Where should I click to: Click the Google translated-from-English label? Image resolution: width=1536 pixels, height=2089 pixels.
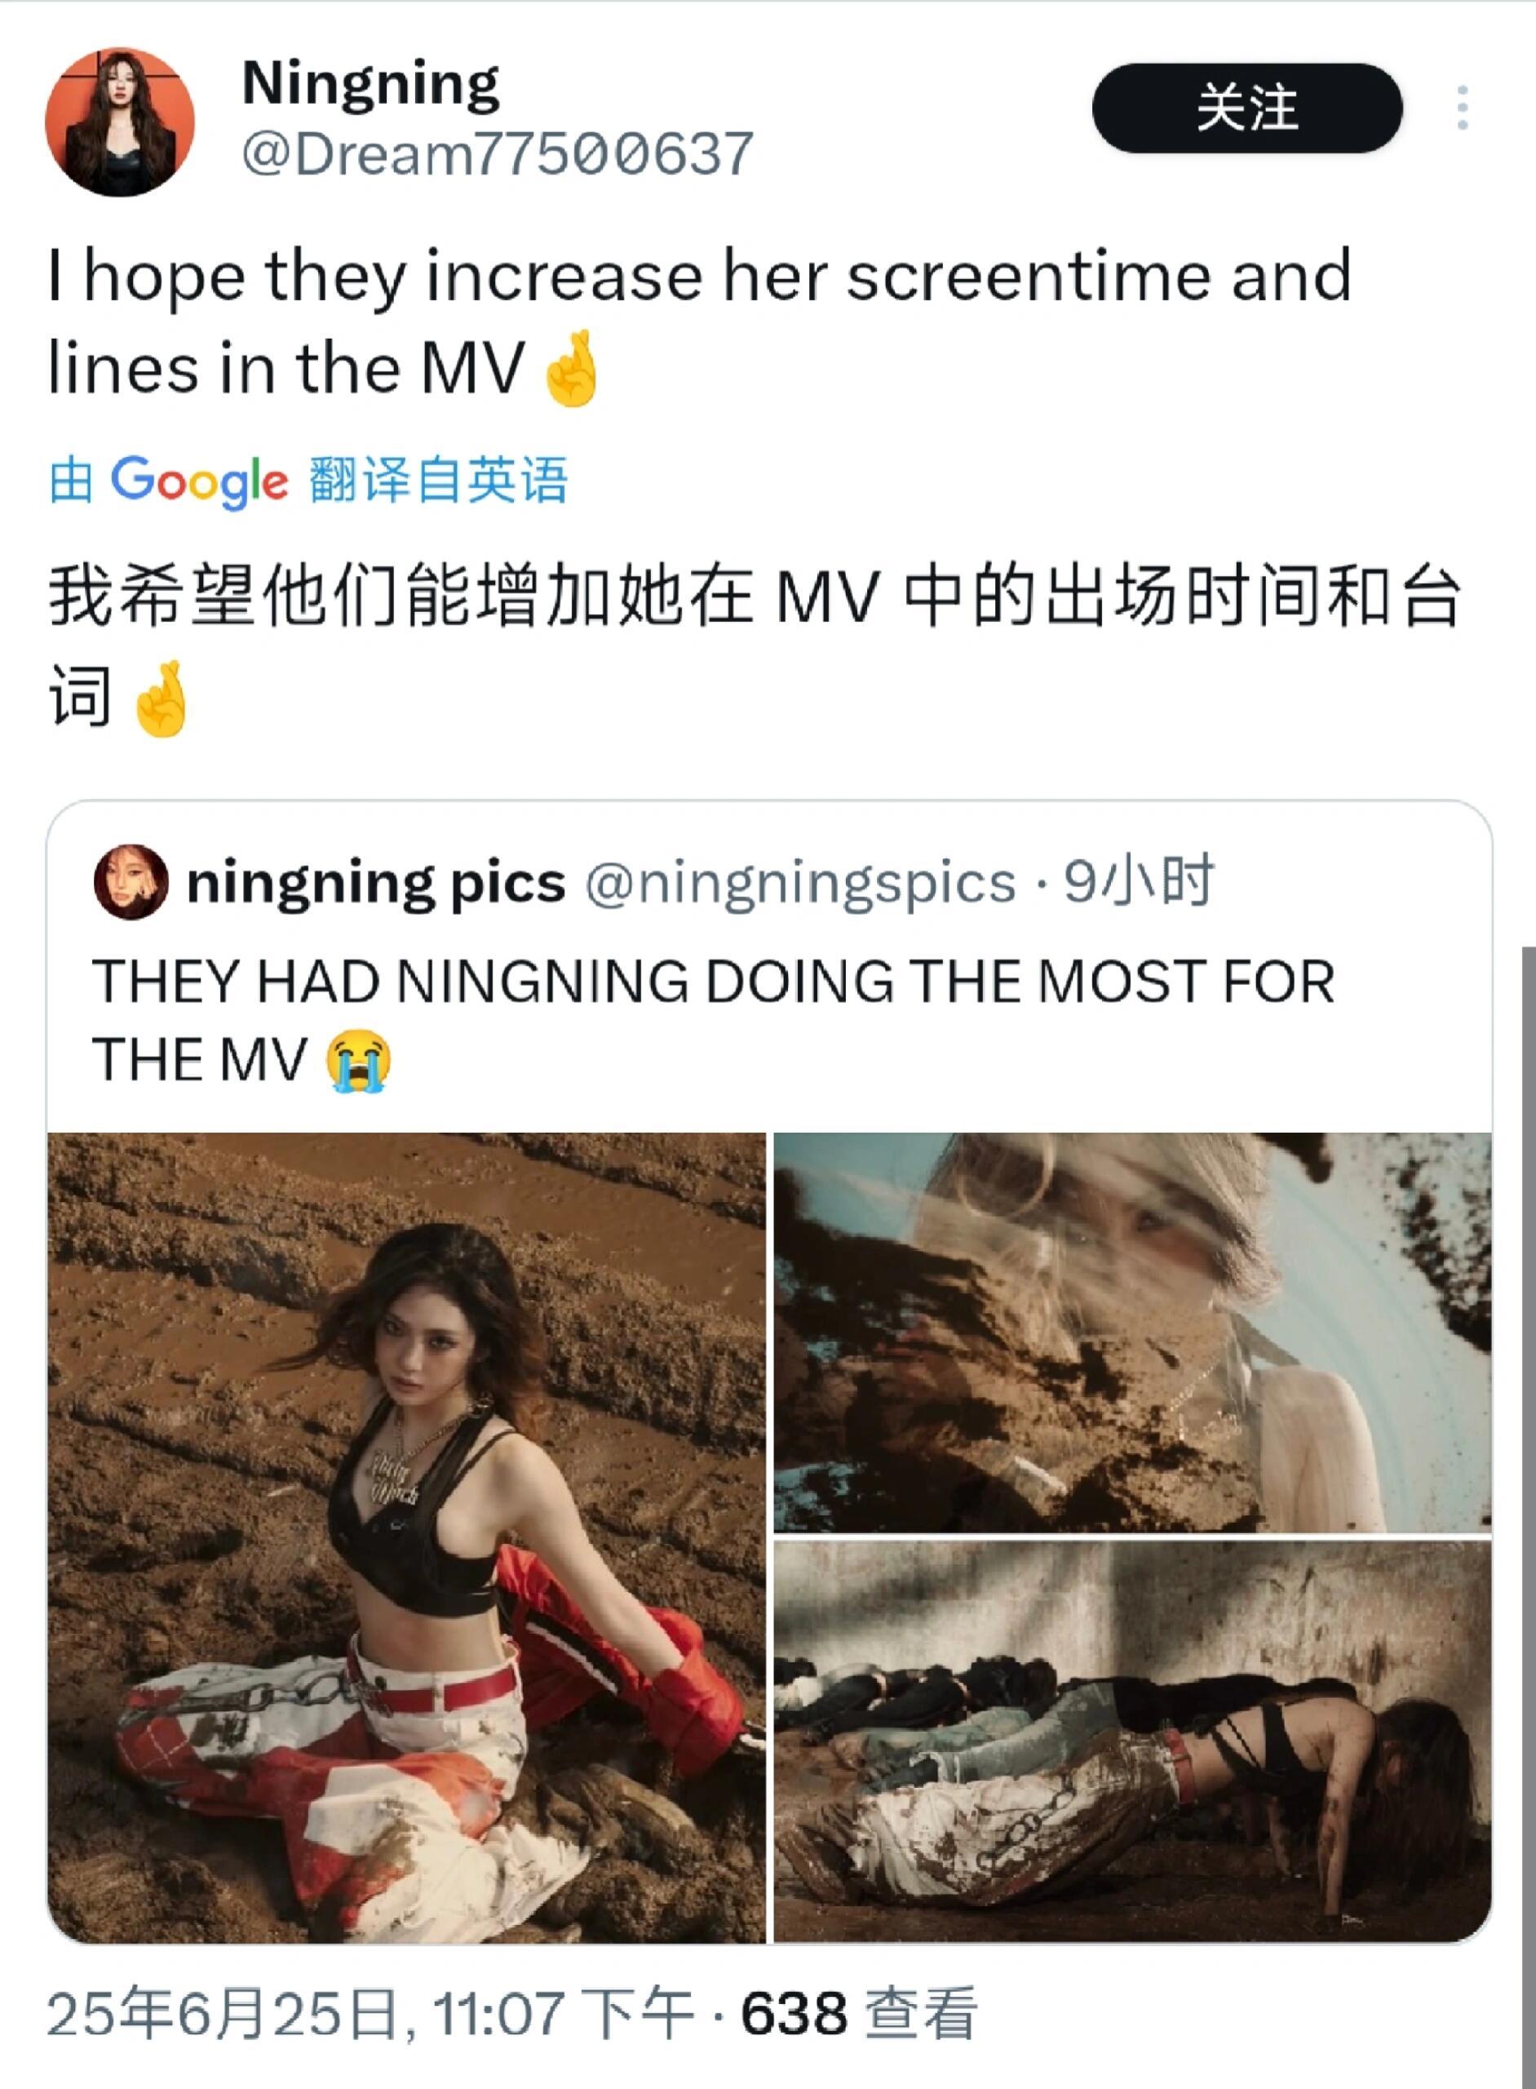308,481
